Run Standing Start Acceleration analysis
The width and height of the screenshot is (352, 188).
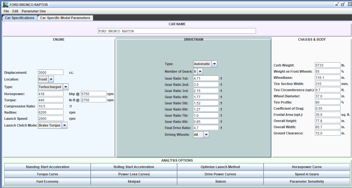tap(47, 167)
